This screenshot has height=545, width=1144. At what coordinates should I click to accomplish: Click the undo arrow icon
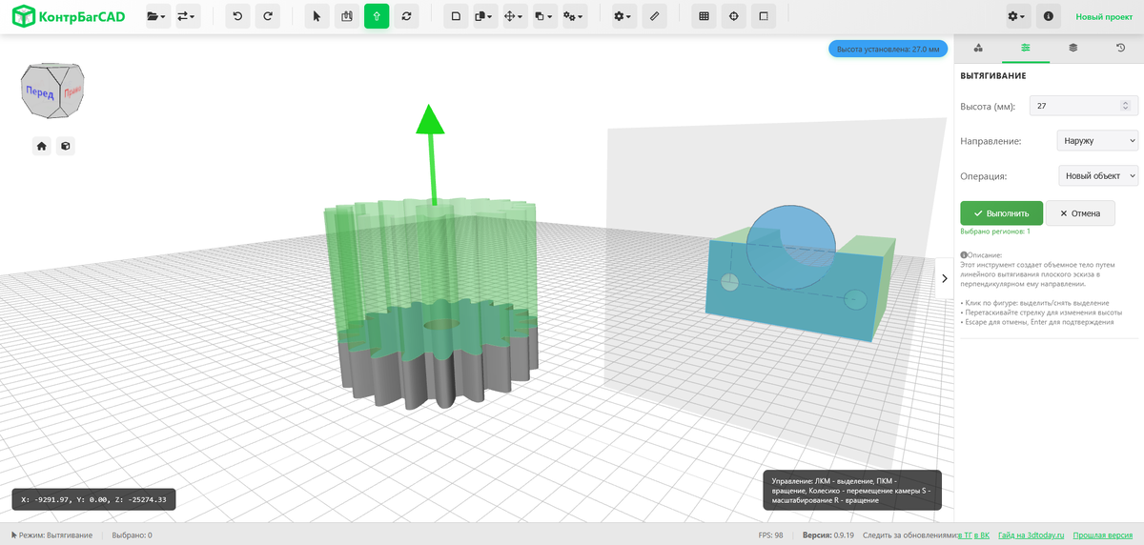(x=237, y=16)
